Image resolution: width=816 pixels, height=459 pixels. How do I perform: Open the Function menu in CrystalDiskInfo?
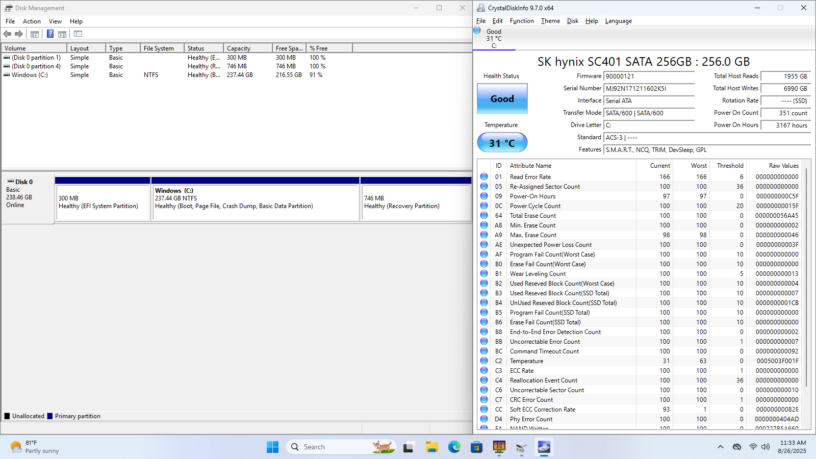tap(522, 21)
